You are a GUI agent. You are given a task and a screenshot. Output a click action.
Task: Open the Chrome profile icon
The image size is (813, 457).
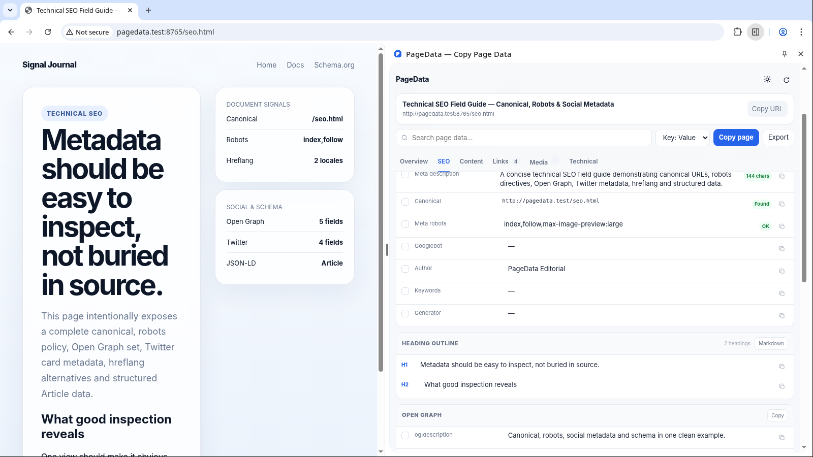click(x=783, y=32)
